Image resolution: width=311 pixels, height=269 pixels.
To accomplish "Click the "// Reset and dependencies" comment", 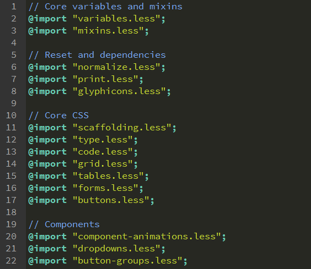I will click(97, 55).
